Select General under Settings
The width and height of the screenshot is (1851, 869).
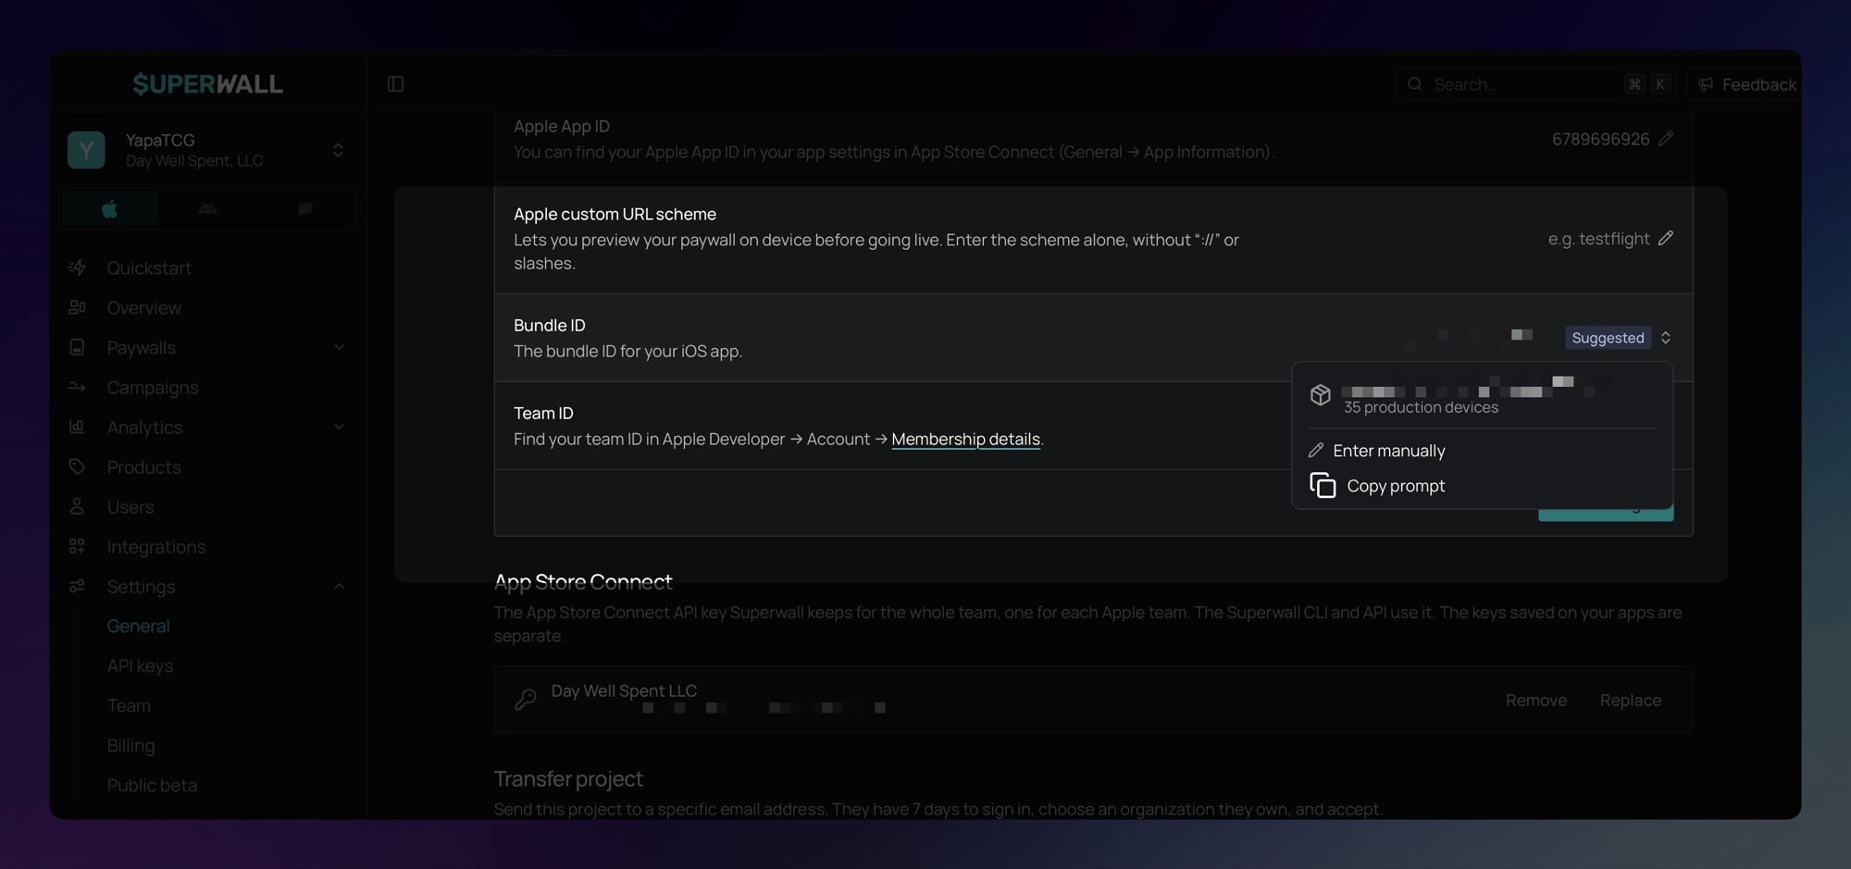point(138,626)
